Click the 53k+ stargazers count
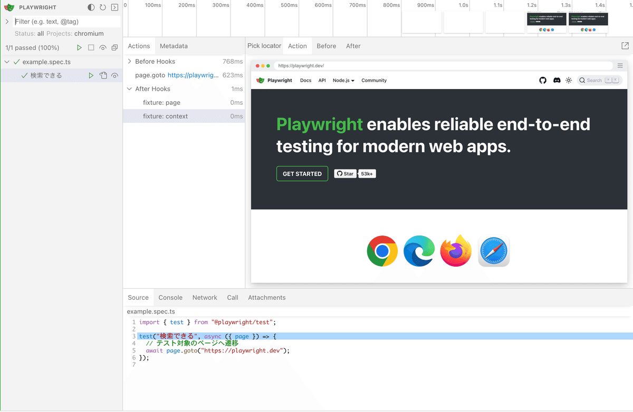Screen dimensions: 633x412 click(x=367, y=174)
